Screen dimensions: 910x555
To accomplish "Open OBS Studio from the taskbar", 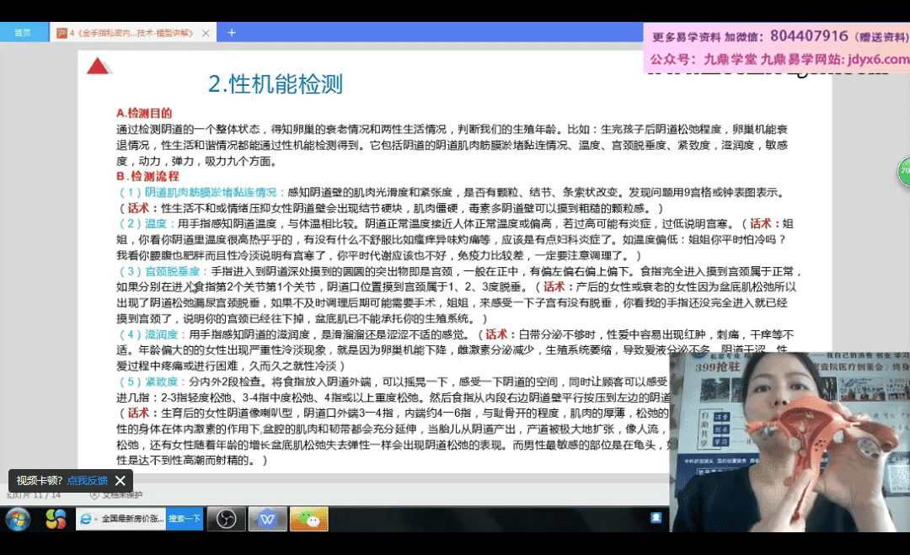I will [x=226, y=519].
